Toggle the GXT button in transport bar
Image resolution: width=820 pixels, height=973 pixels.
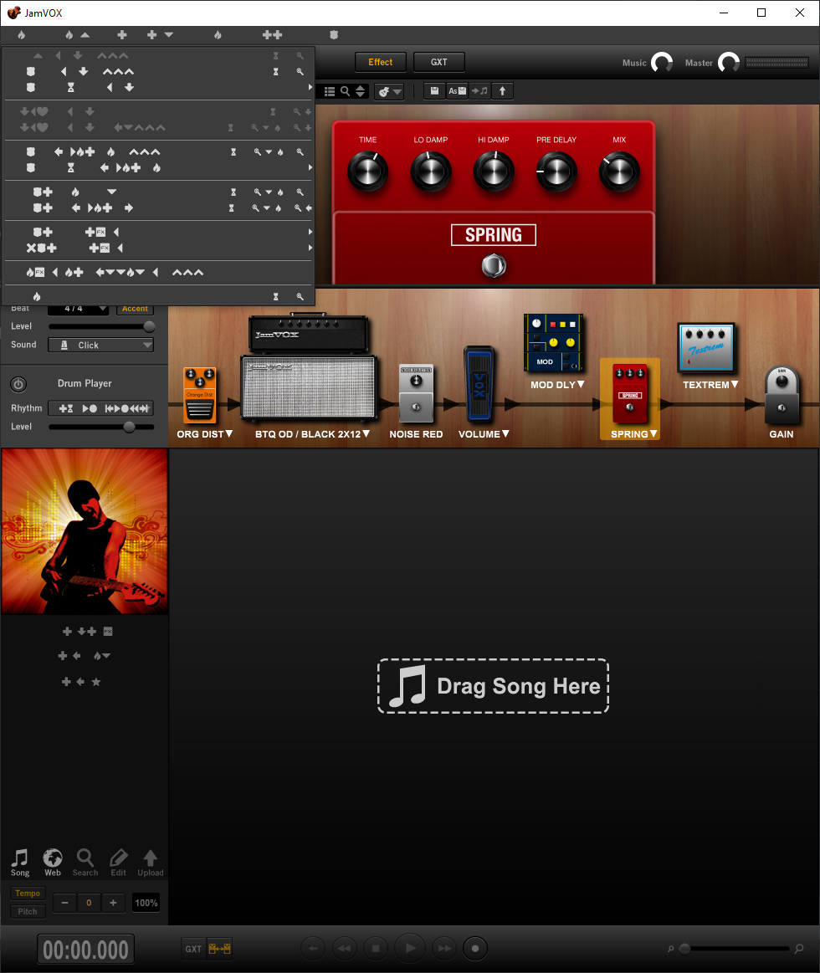(x=193, y=949)
